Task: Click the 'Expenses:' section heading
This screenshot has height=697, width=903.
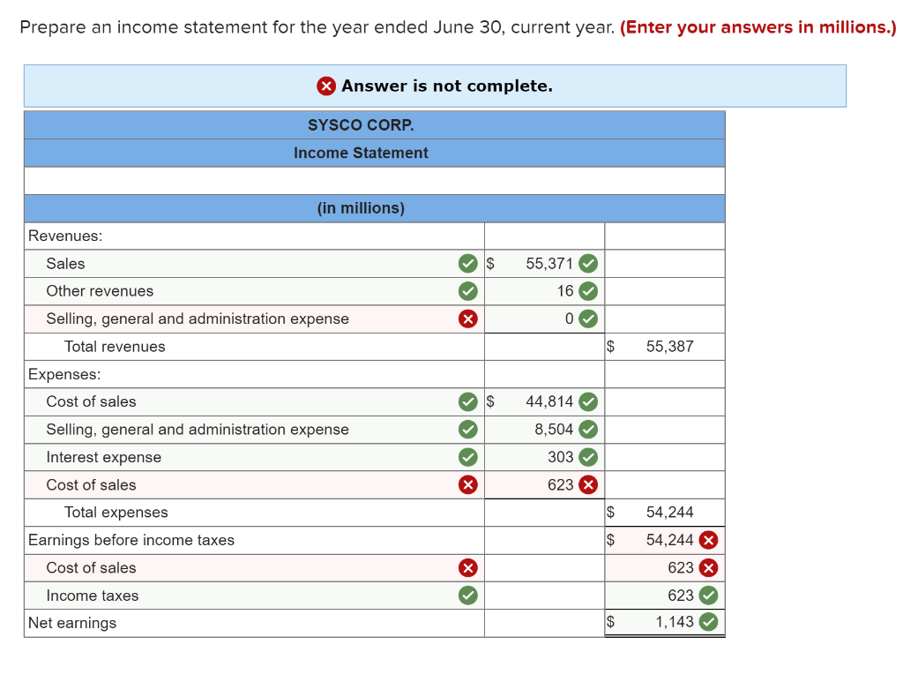Action: [64, 374]
